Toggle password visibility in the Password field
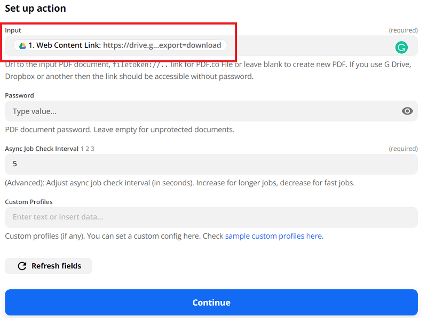The width and height of the screenshot is (427, 318). click(407, 111)
